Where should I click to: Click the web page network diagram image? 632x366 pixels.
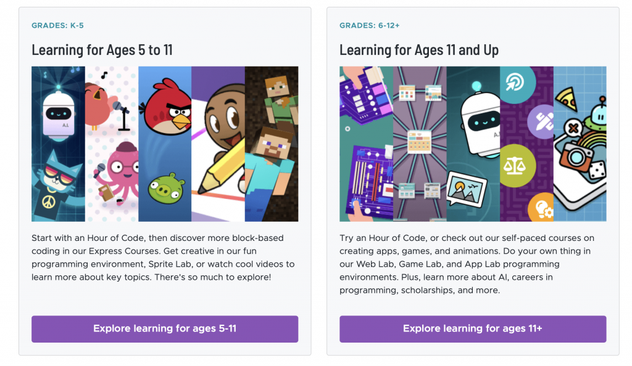click(420, 144)
